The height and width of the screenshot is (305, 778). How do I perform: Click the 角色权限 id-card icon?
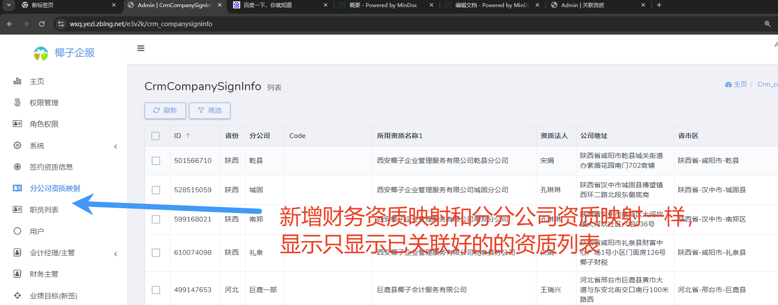pos(17,124)
